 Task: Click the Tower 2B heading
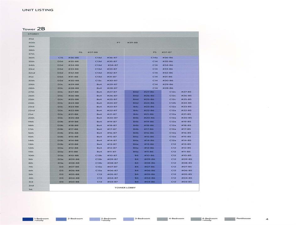34,29
